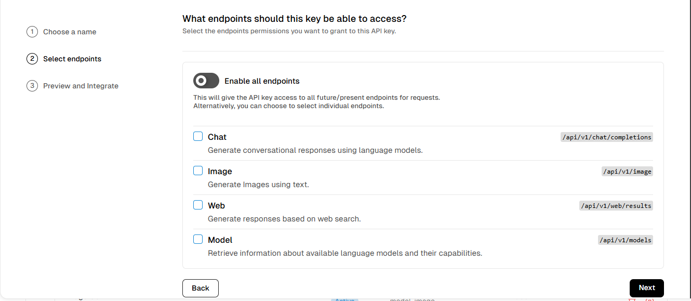Tick the Model endpoint checkbox

click(198, 239)
